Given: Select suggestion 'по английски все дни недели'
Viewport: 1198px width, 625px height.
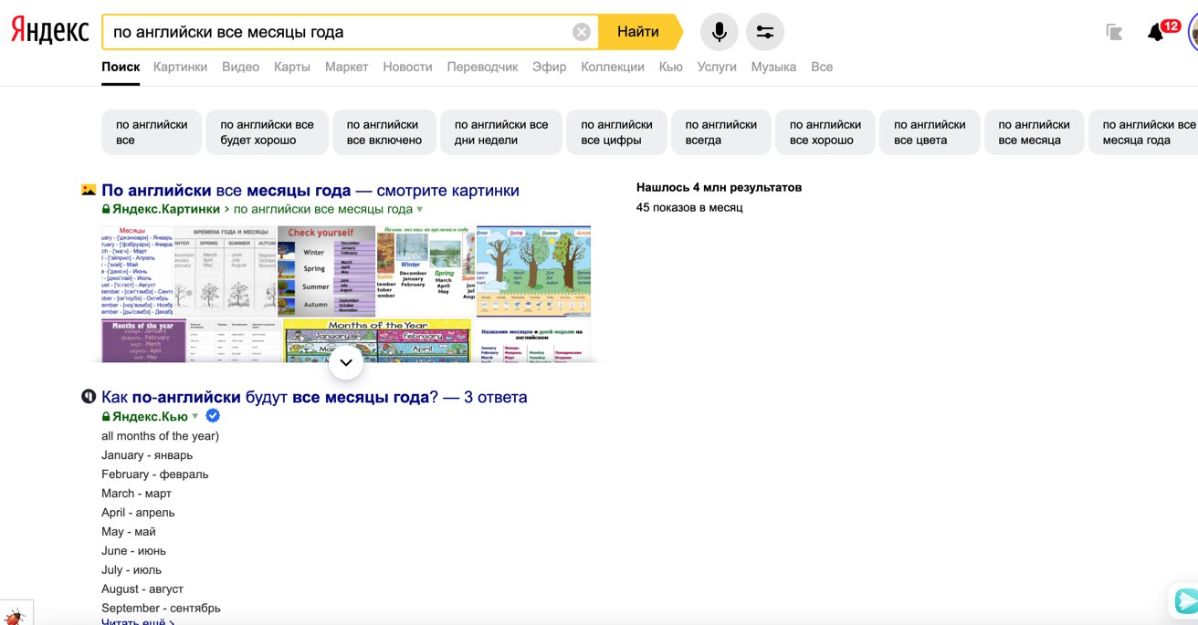Looking at the screenshot, I should (x=501, y=132).
